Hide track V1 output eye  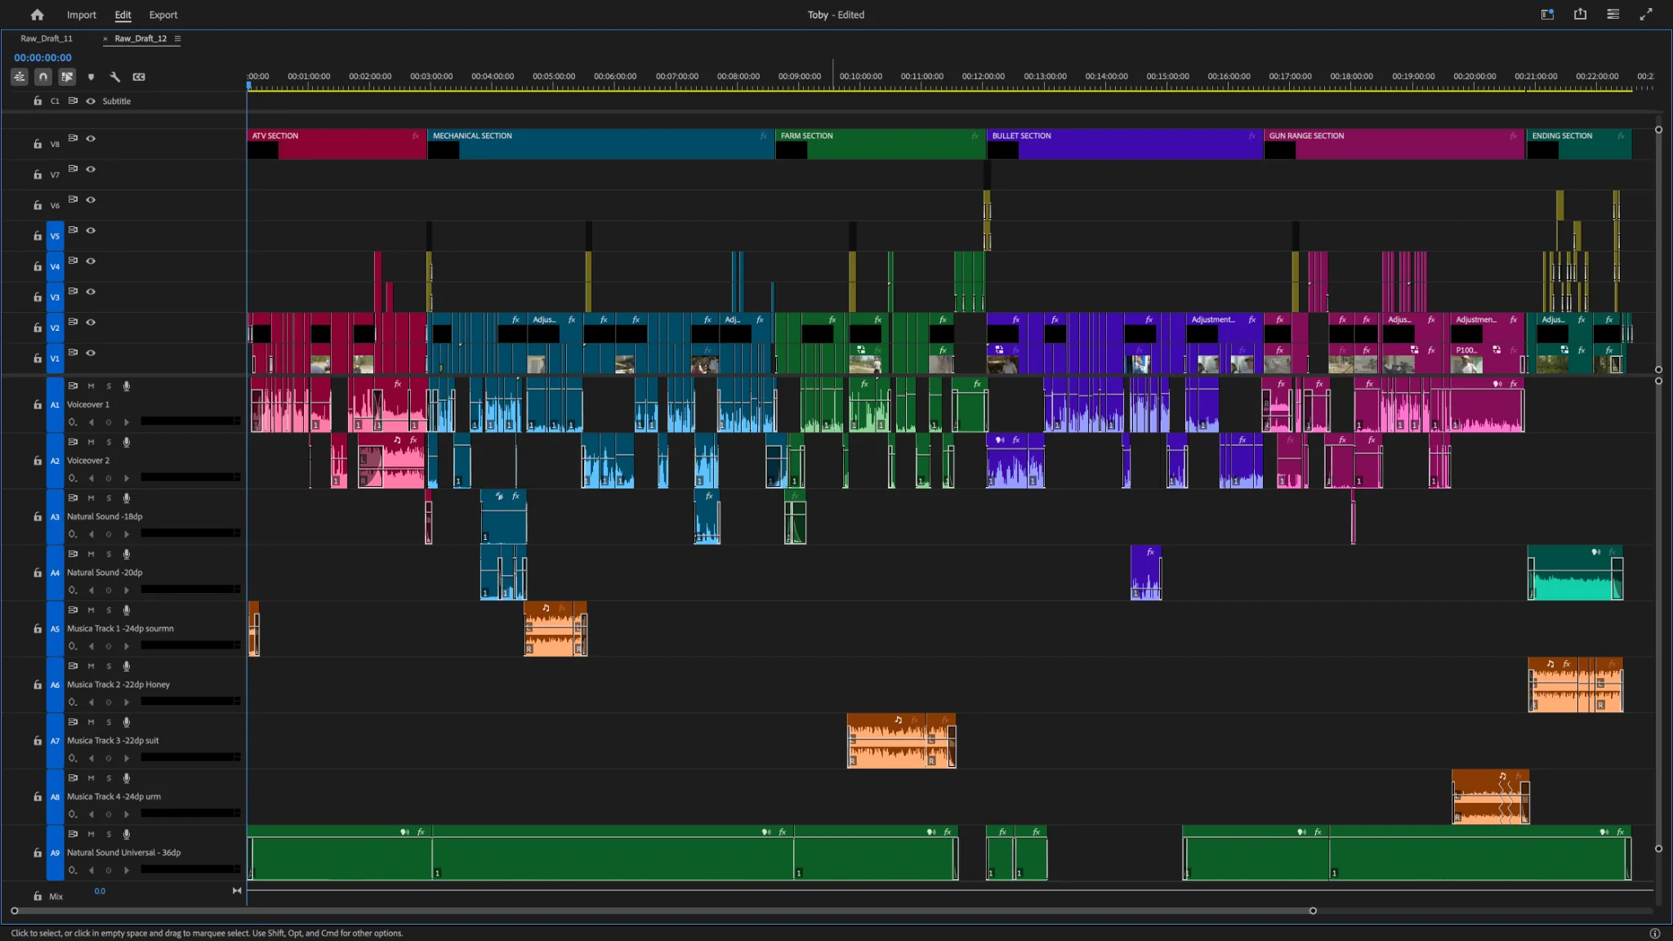[91, 353]
